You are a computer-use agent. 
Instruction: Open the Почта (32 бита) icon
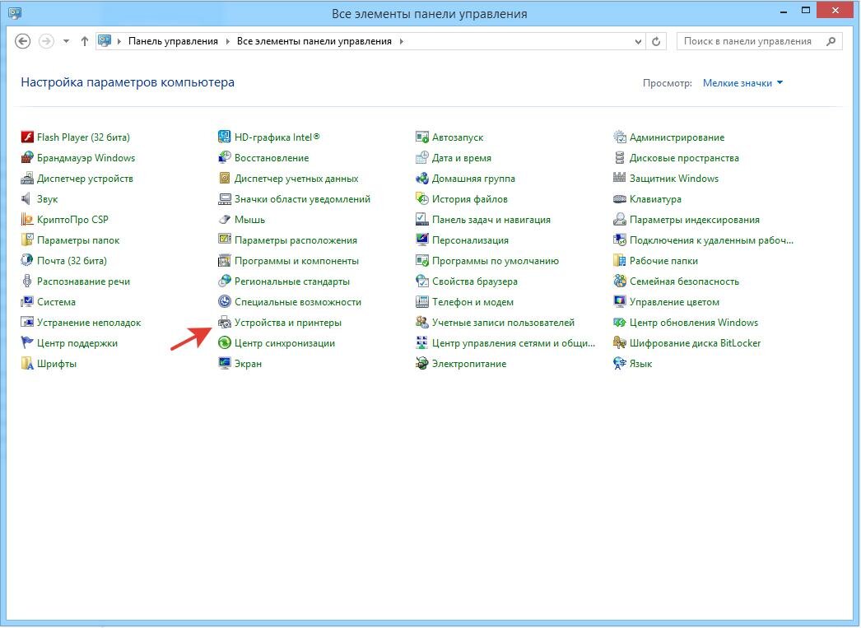click(x=27, y=261)
